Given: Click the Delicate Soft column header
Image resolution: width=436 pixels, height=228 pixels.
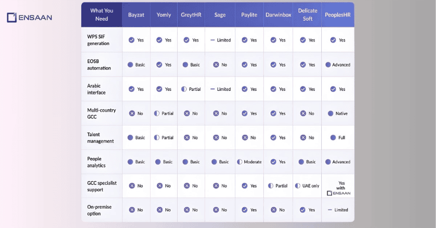Looking at the screenshot, I should (x=308, y=14).
